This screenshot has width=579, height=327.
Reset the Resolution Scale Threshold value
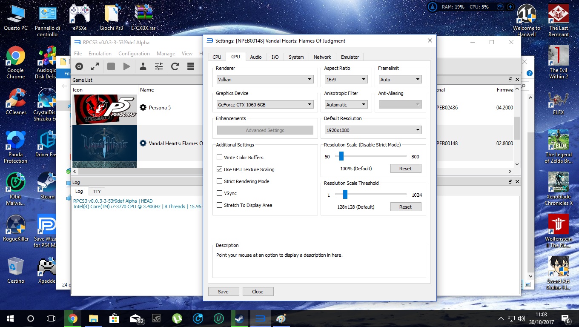pos(405,207)
